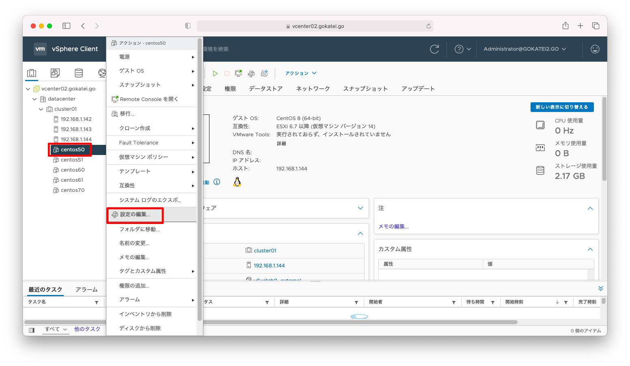630x366 pixels.
Task: Click メモの編集... link
Action: pyautogui.click(x=393, y=226)
